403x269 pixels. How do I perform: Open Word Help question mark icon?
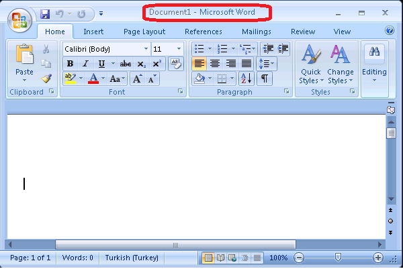[x=390, y=31]
